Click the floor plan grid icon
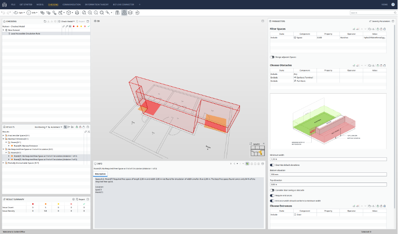398x234 pixels. 117,13
